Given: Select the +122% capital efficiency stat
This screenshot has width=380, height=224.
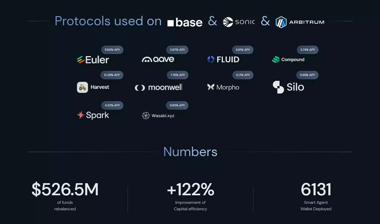Looking at the screenshot, I should (x=190, y=190).
